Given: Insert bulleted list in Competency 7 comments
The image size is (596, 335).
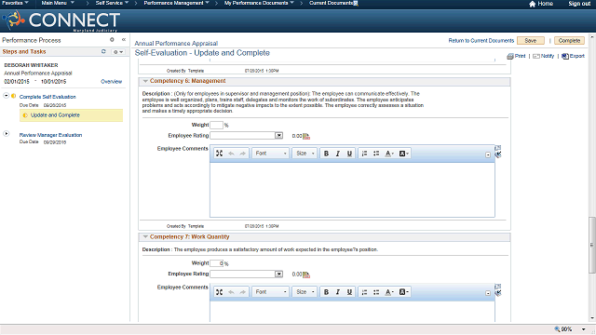Looking at the screenshot, I should pos(376,292).
